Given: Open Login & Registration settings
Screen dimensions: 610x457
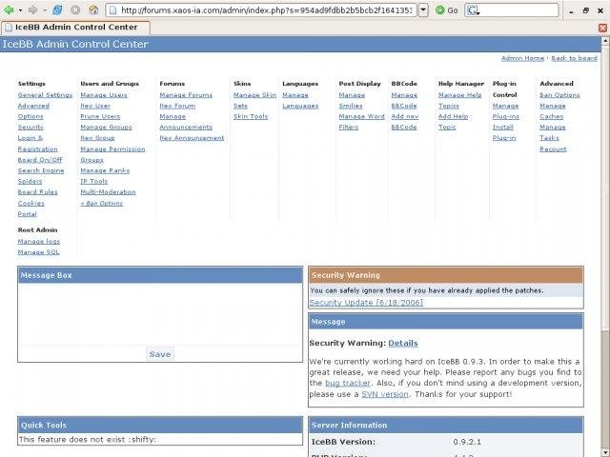Looking at the screenshot, I should [x=37, y=144].
